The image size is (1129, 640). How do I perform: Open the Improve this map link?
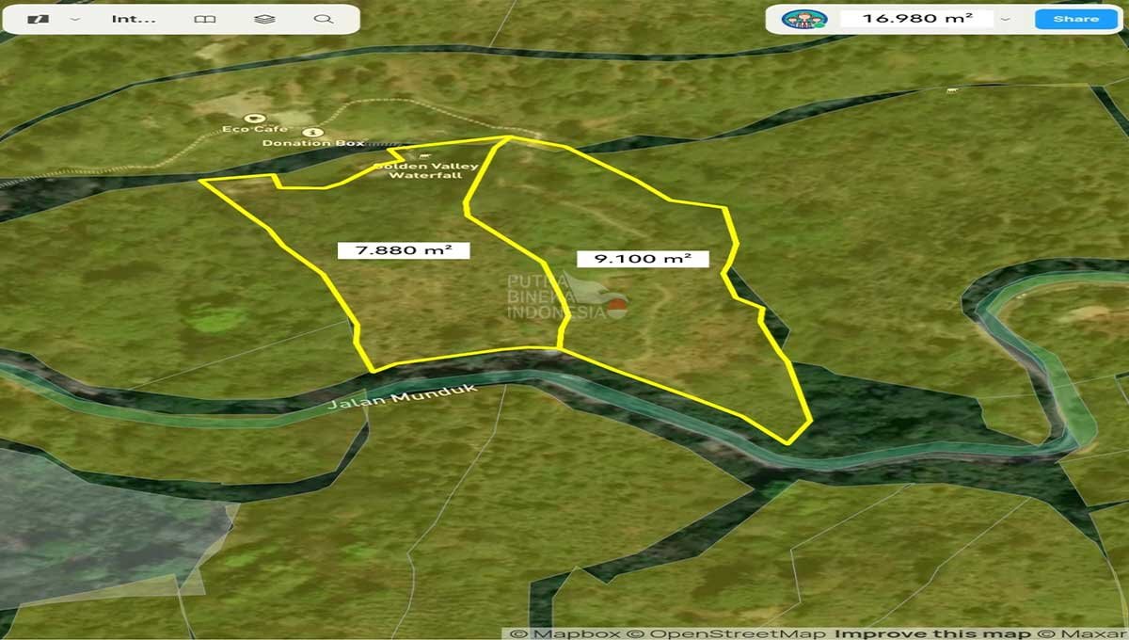tap(927, 632)
